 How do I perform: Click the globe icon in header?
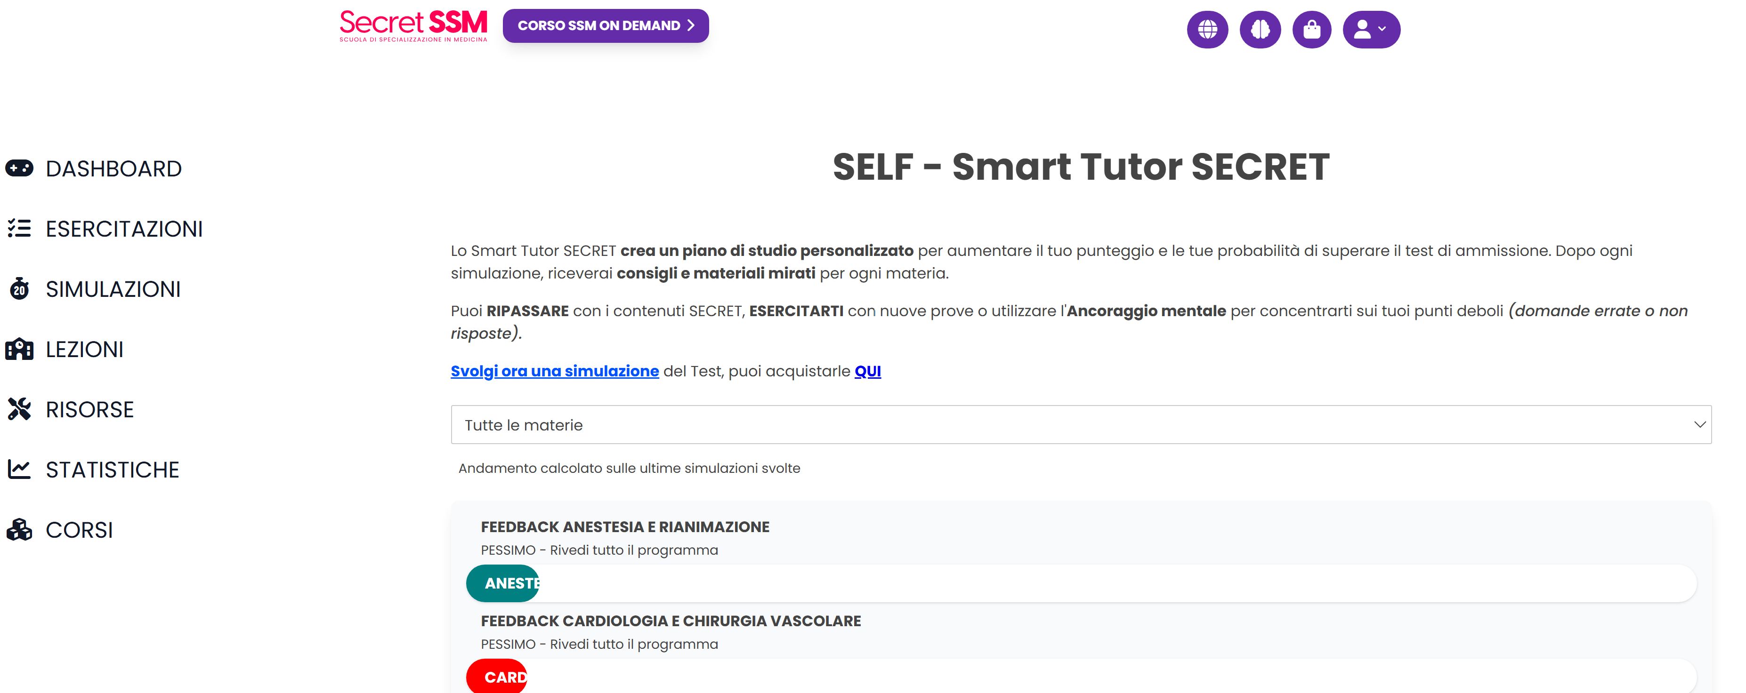(1207, 29)
